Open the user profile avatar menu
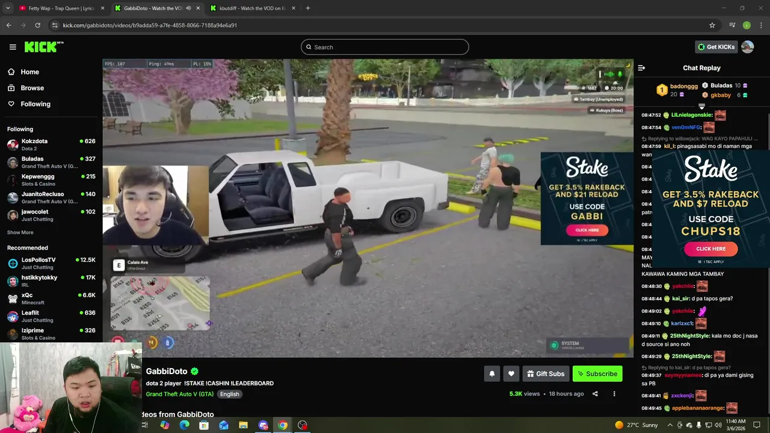770x433 pixels. 748,47
